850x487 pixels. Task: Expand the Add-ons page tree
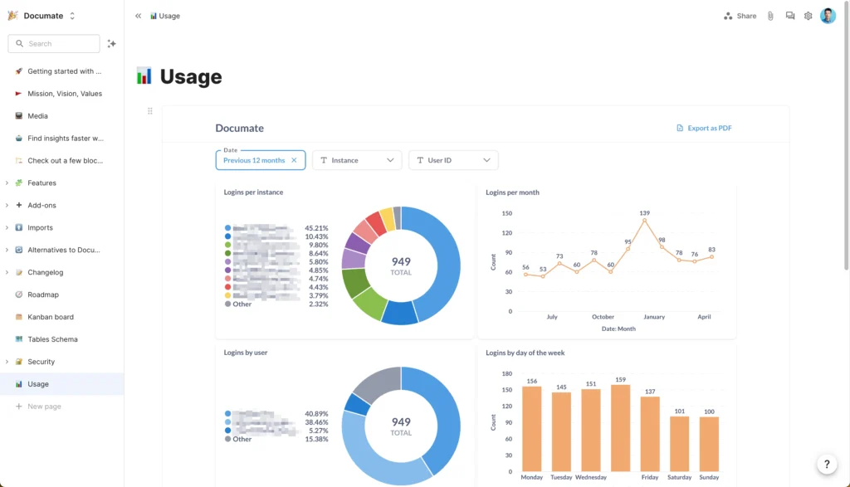tap(7, 205)
